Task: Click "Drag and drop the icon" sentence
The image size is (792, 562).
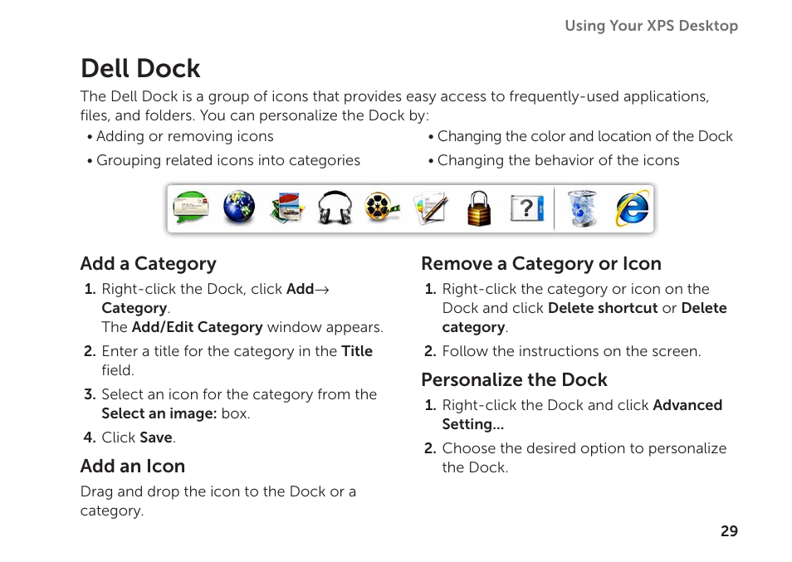Action: click(218, 501)
